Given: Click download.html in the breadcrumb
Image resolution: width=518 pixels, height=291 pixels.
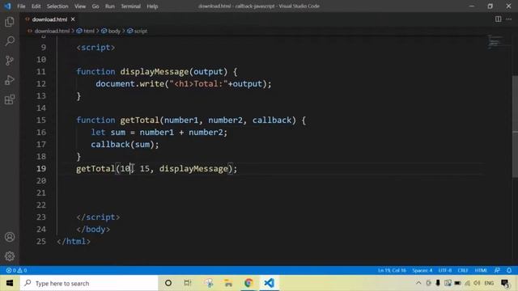Looking at the screenshot, I should tap(52, 31).
